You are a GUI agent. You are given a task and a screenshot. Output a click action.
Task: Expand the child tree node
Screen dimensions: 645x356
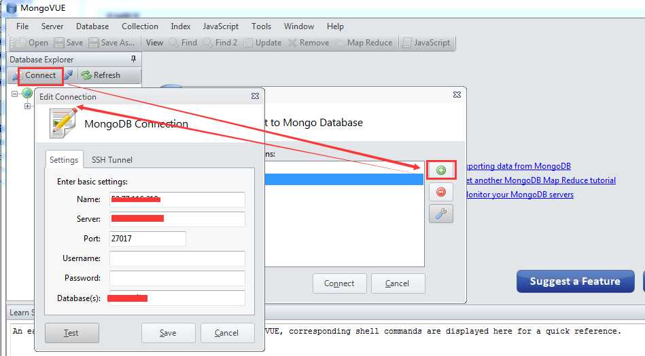point(27,106)
